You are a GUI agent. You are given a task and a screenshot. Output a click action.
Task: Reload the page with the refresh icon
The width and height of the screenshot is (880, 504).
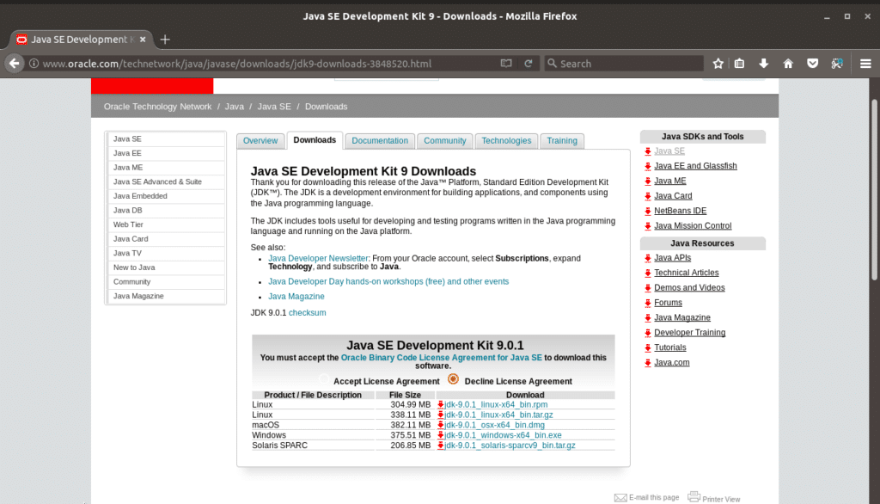(x=528, y=63)
